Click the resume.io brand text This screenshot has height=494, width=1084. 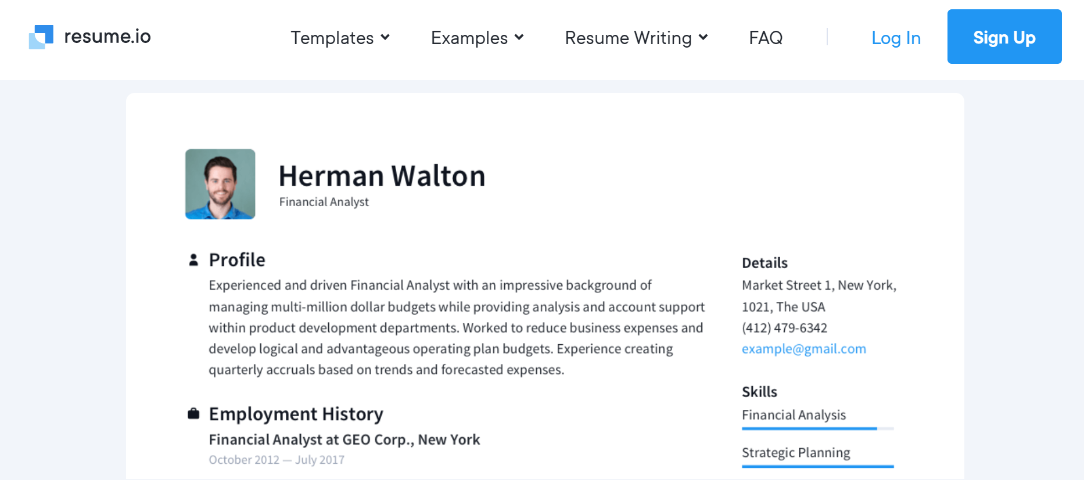pyautogui.click(x=107, y=37)
